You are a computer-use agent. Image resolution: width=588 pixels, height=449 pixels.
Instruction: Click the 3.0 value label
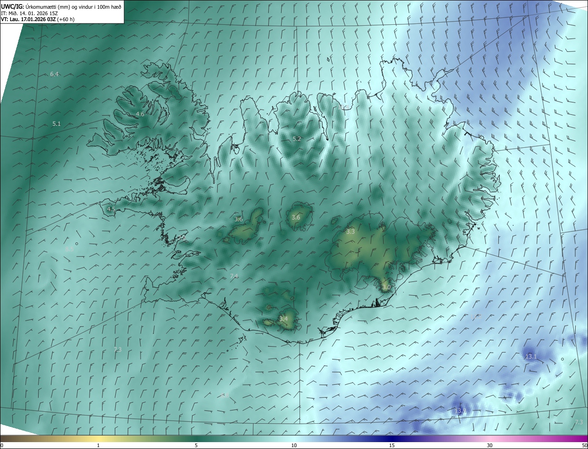[x=386, y=287]
